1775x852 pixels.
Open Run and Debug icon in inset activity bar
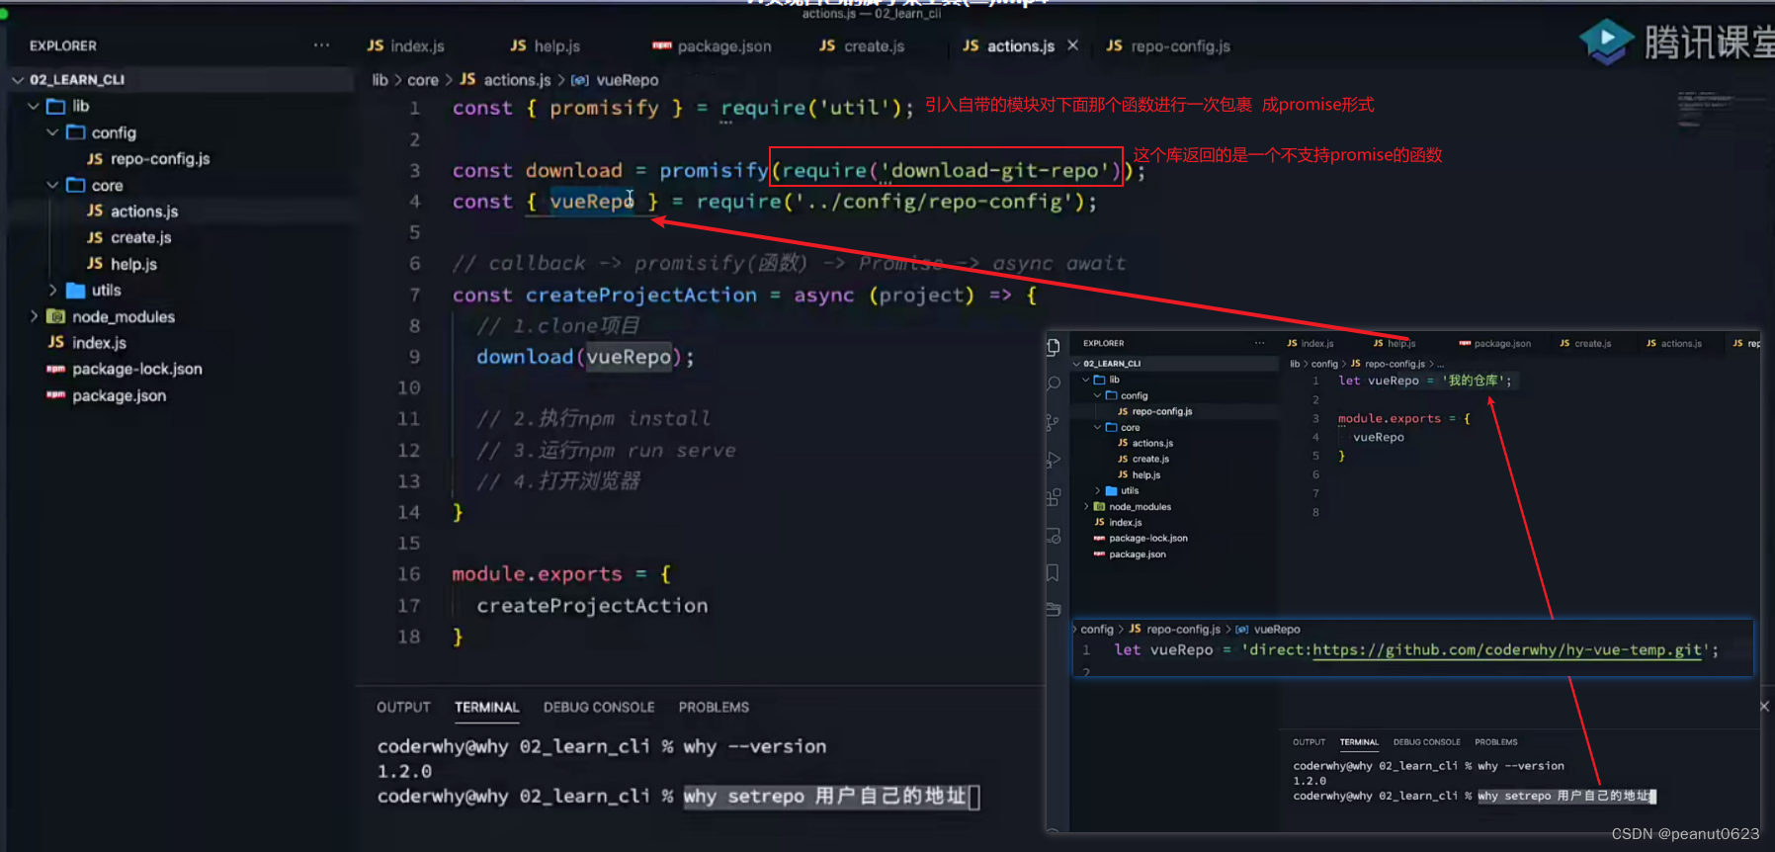click(x=1054, y=460)
